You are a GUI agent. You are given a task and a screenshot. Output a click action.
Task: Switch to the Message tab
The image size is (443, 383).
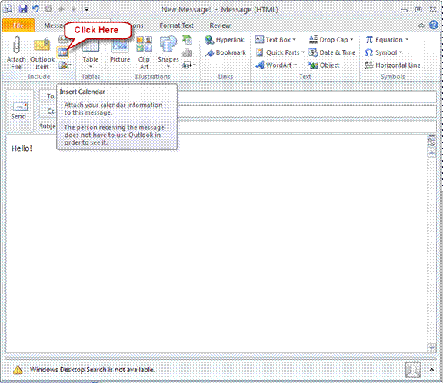(x=55, y=25)
